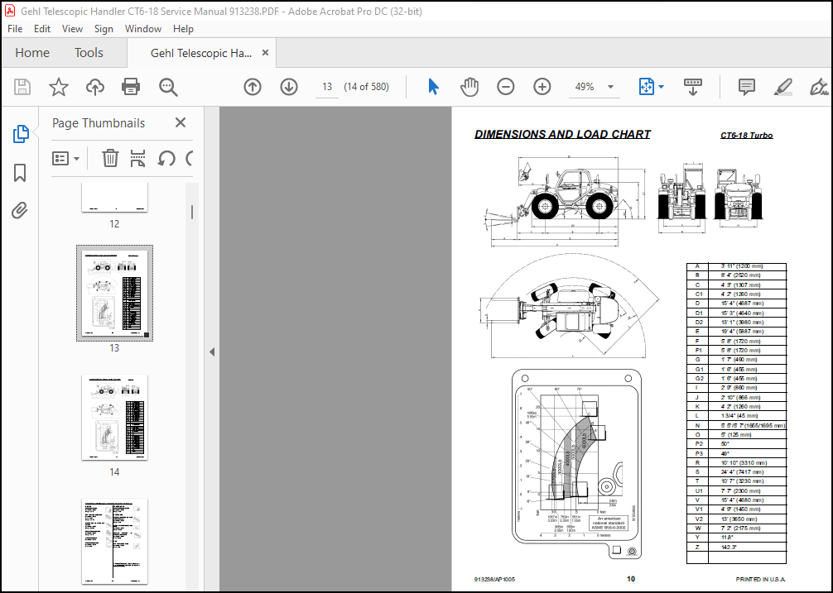Open Page Thumbnails sidebar icon
This screenshot has height=593, width=833.
tap(20, 134)
